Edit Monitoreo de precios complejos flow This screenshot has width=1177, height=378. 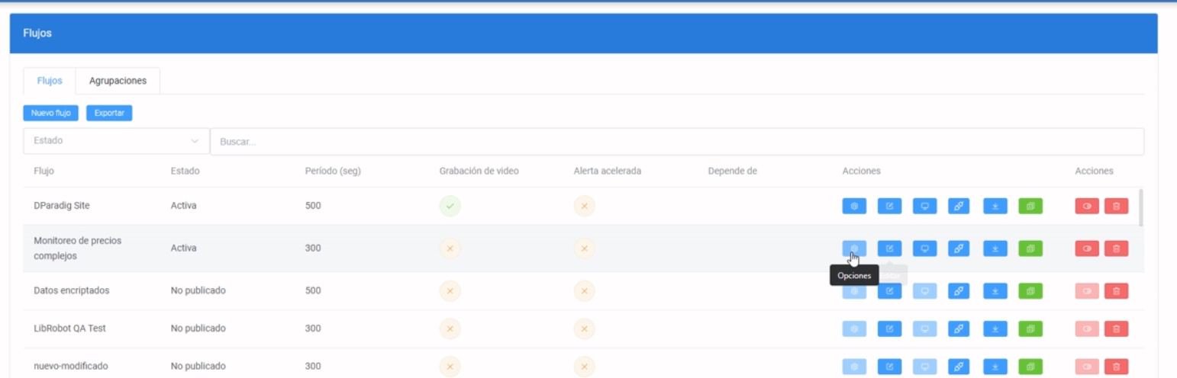pos(889,248)
